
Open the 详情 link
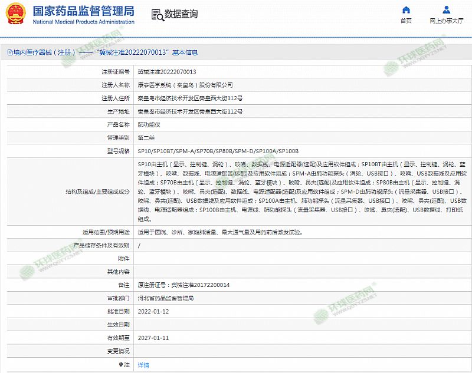143,365
